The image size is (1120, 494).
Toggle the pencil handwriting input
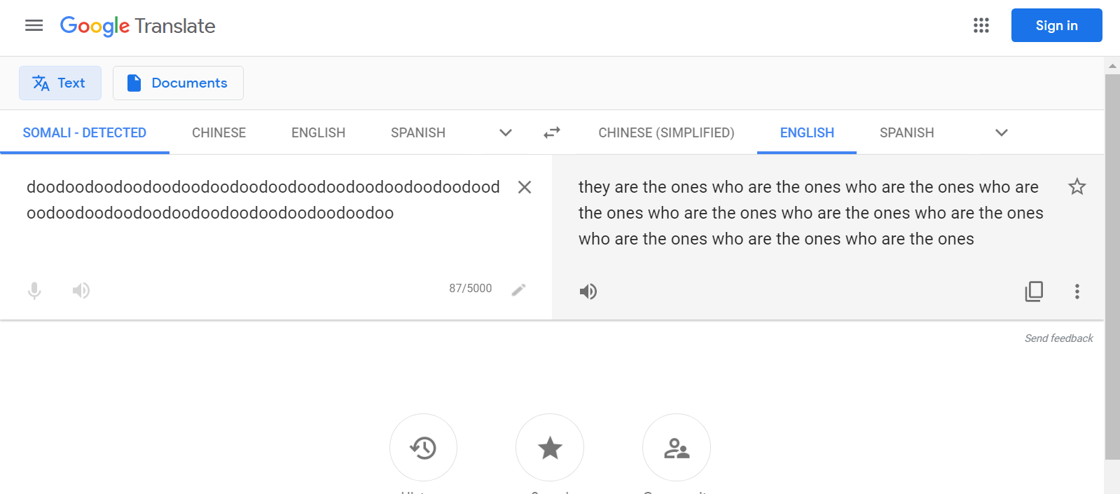(x=518, y=289)
